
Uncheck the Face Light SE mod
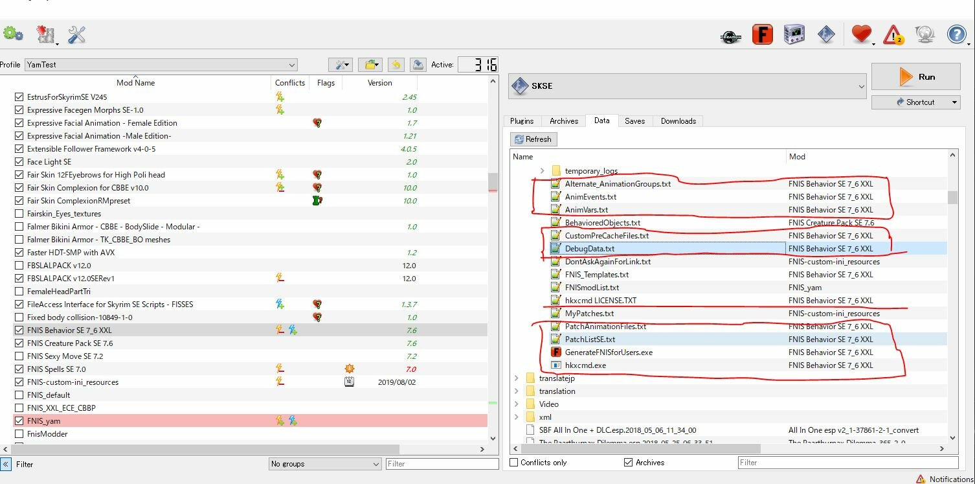19,161
